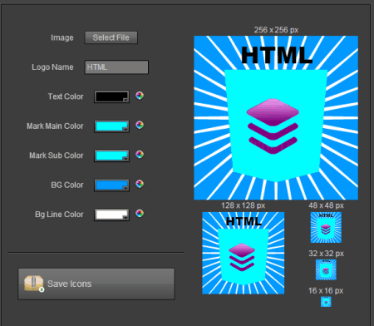The width and height of the screenshot is (374, 326).
Task: Open the black Text Color swatch
Action: coord(111,96)
